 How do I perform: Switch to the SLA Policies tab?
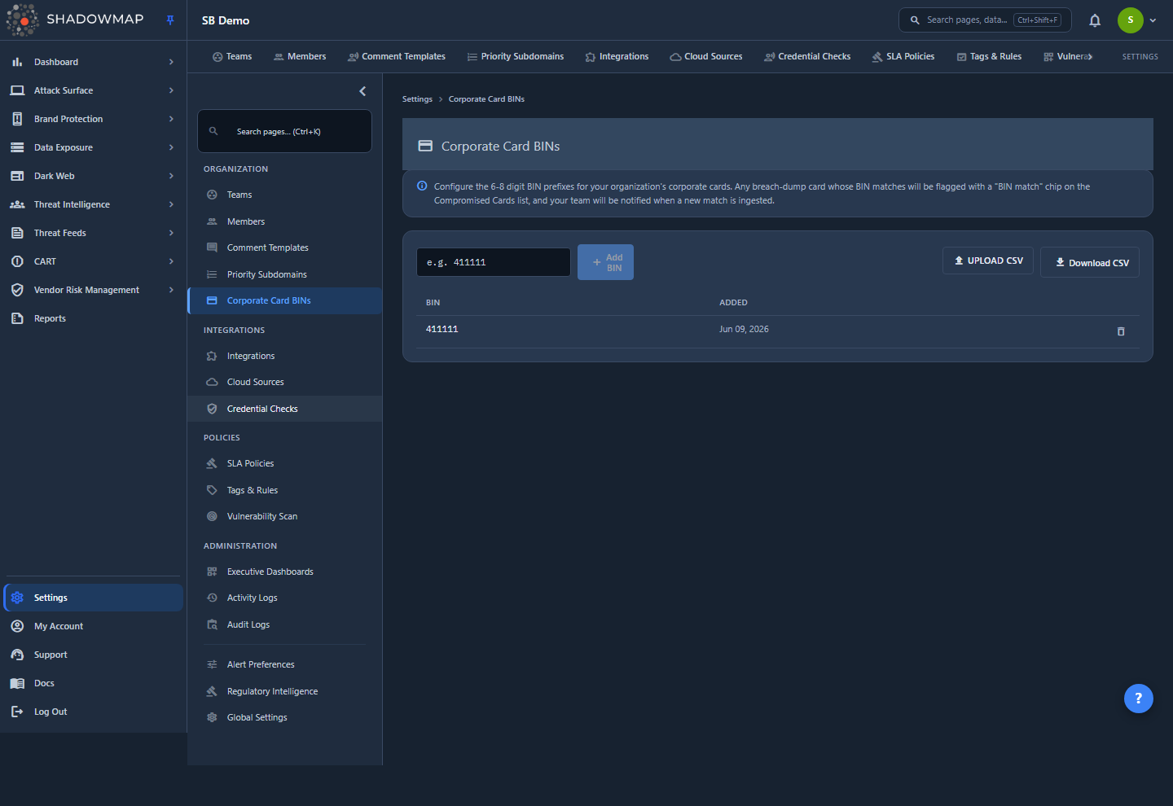(903, 57)
